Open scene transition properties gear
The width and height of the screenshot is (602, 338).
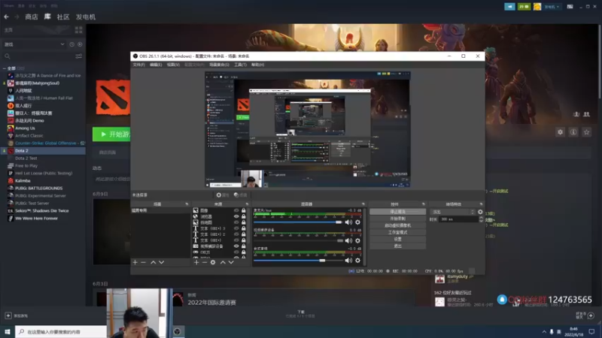click(480, 212)
